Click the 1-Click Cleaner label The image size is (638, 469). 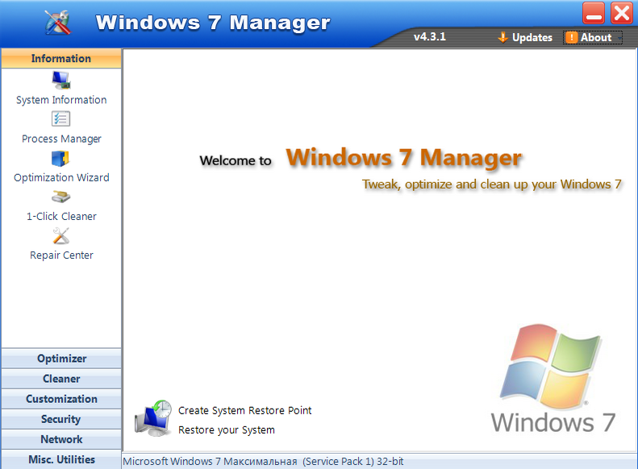(61, 216)
